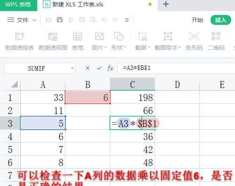
Task: Click the print preview icon
Action: (93, 20)
